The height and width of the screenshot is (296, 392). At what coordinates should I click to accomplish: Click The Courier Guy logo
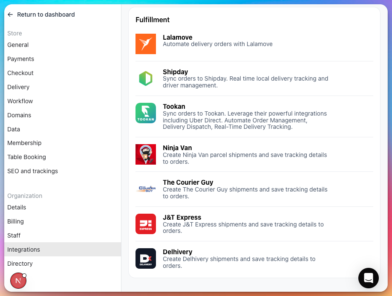tap(147, 189)
